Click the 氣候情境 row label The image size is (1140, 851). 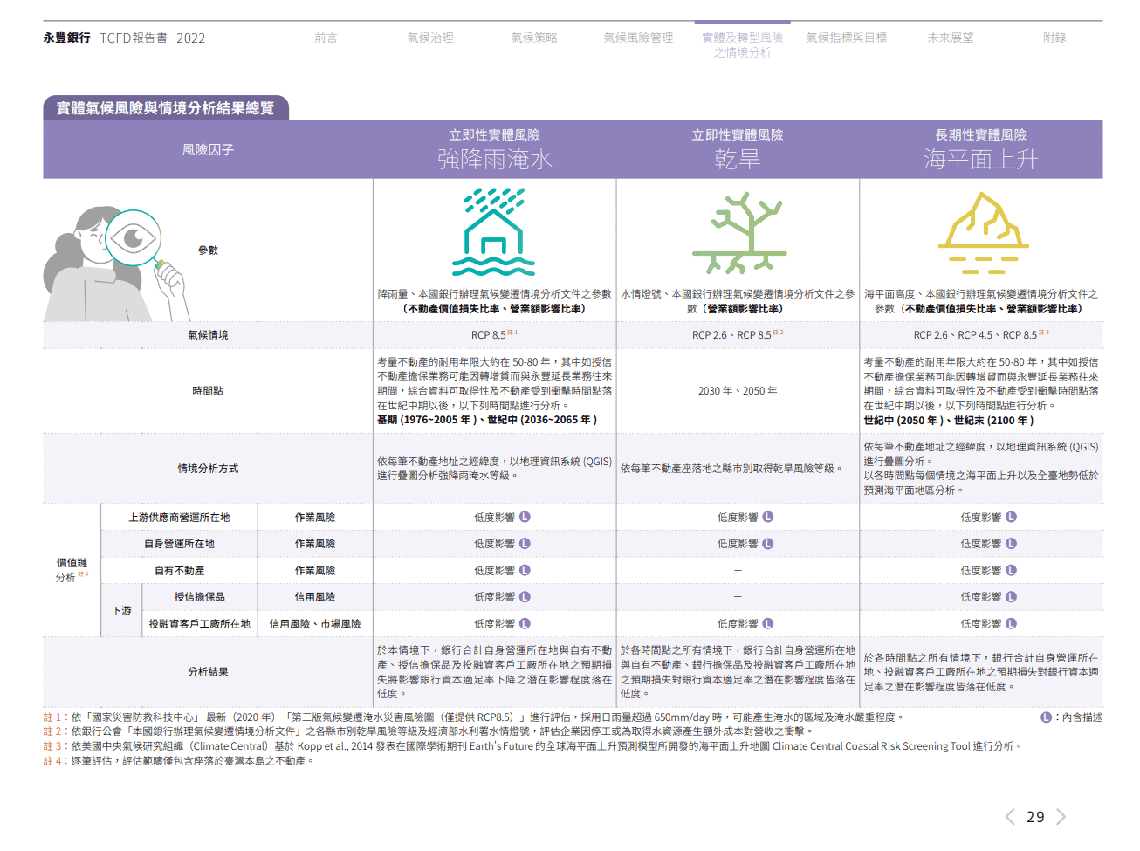[208, 335]
